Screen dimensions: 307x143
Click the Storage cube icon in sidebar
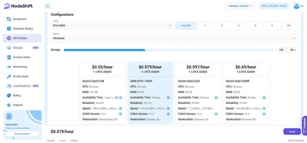pyautogui.click(x=9, y=48)
